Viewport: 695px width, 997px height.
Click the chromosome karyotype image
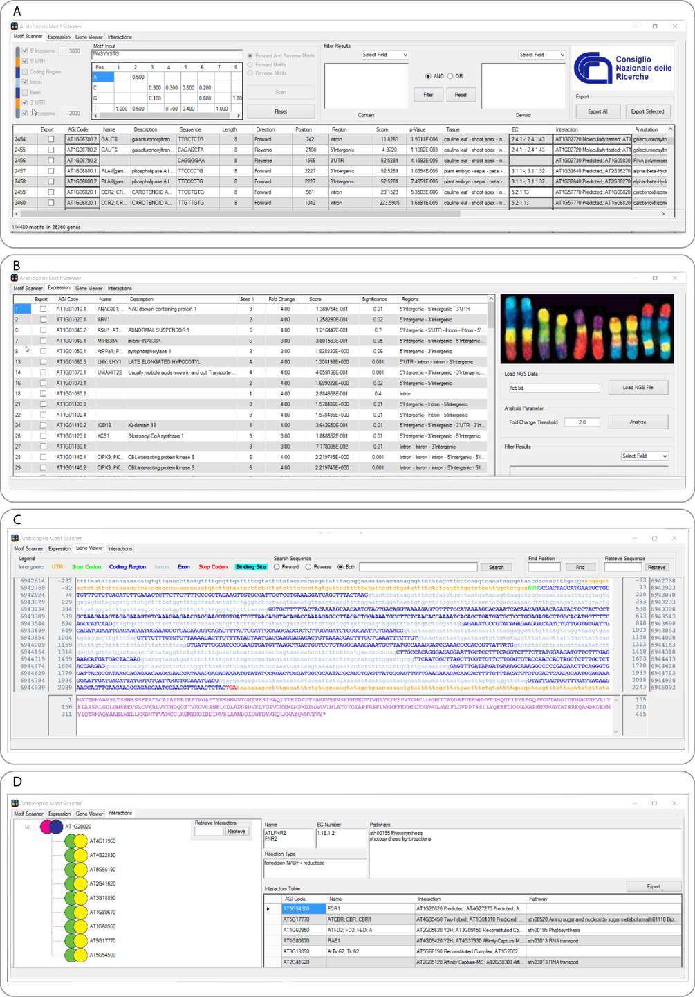tap(587, 330)
